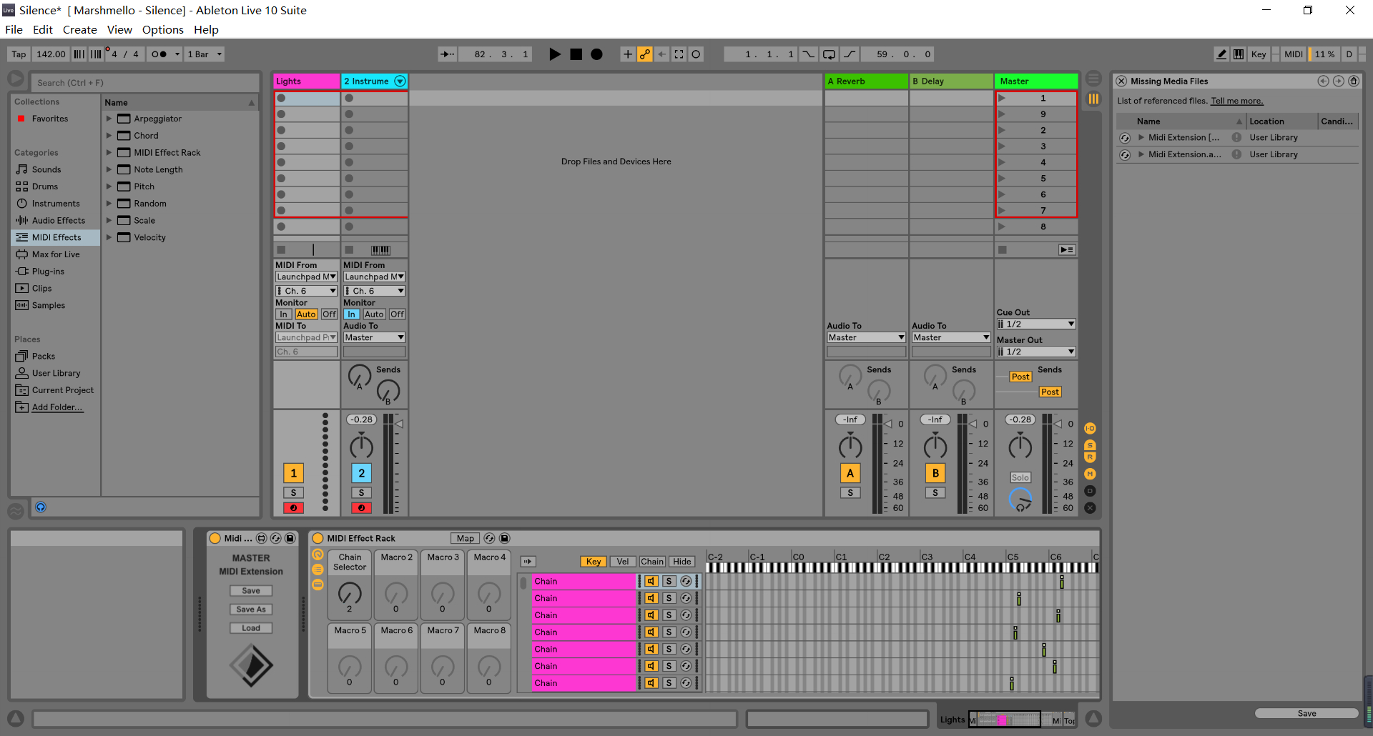Click Save As in MIDI Extension device

point(251,610)
